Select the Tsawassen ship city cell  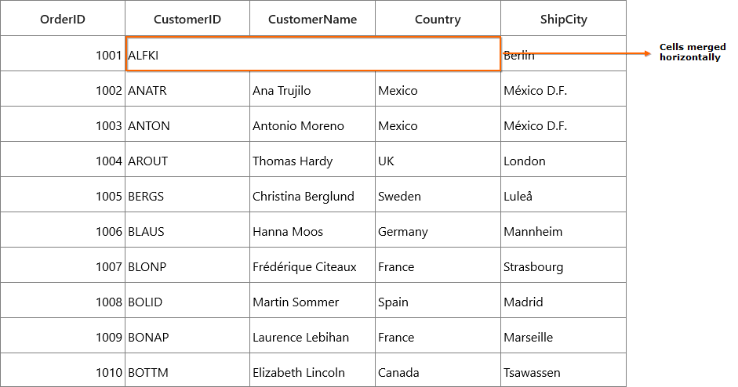(563, 371)
